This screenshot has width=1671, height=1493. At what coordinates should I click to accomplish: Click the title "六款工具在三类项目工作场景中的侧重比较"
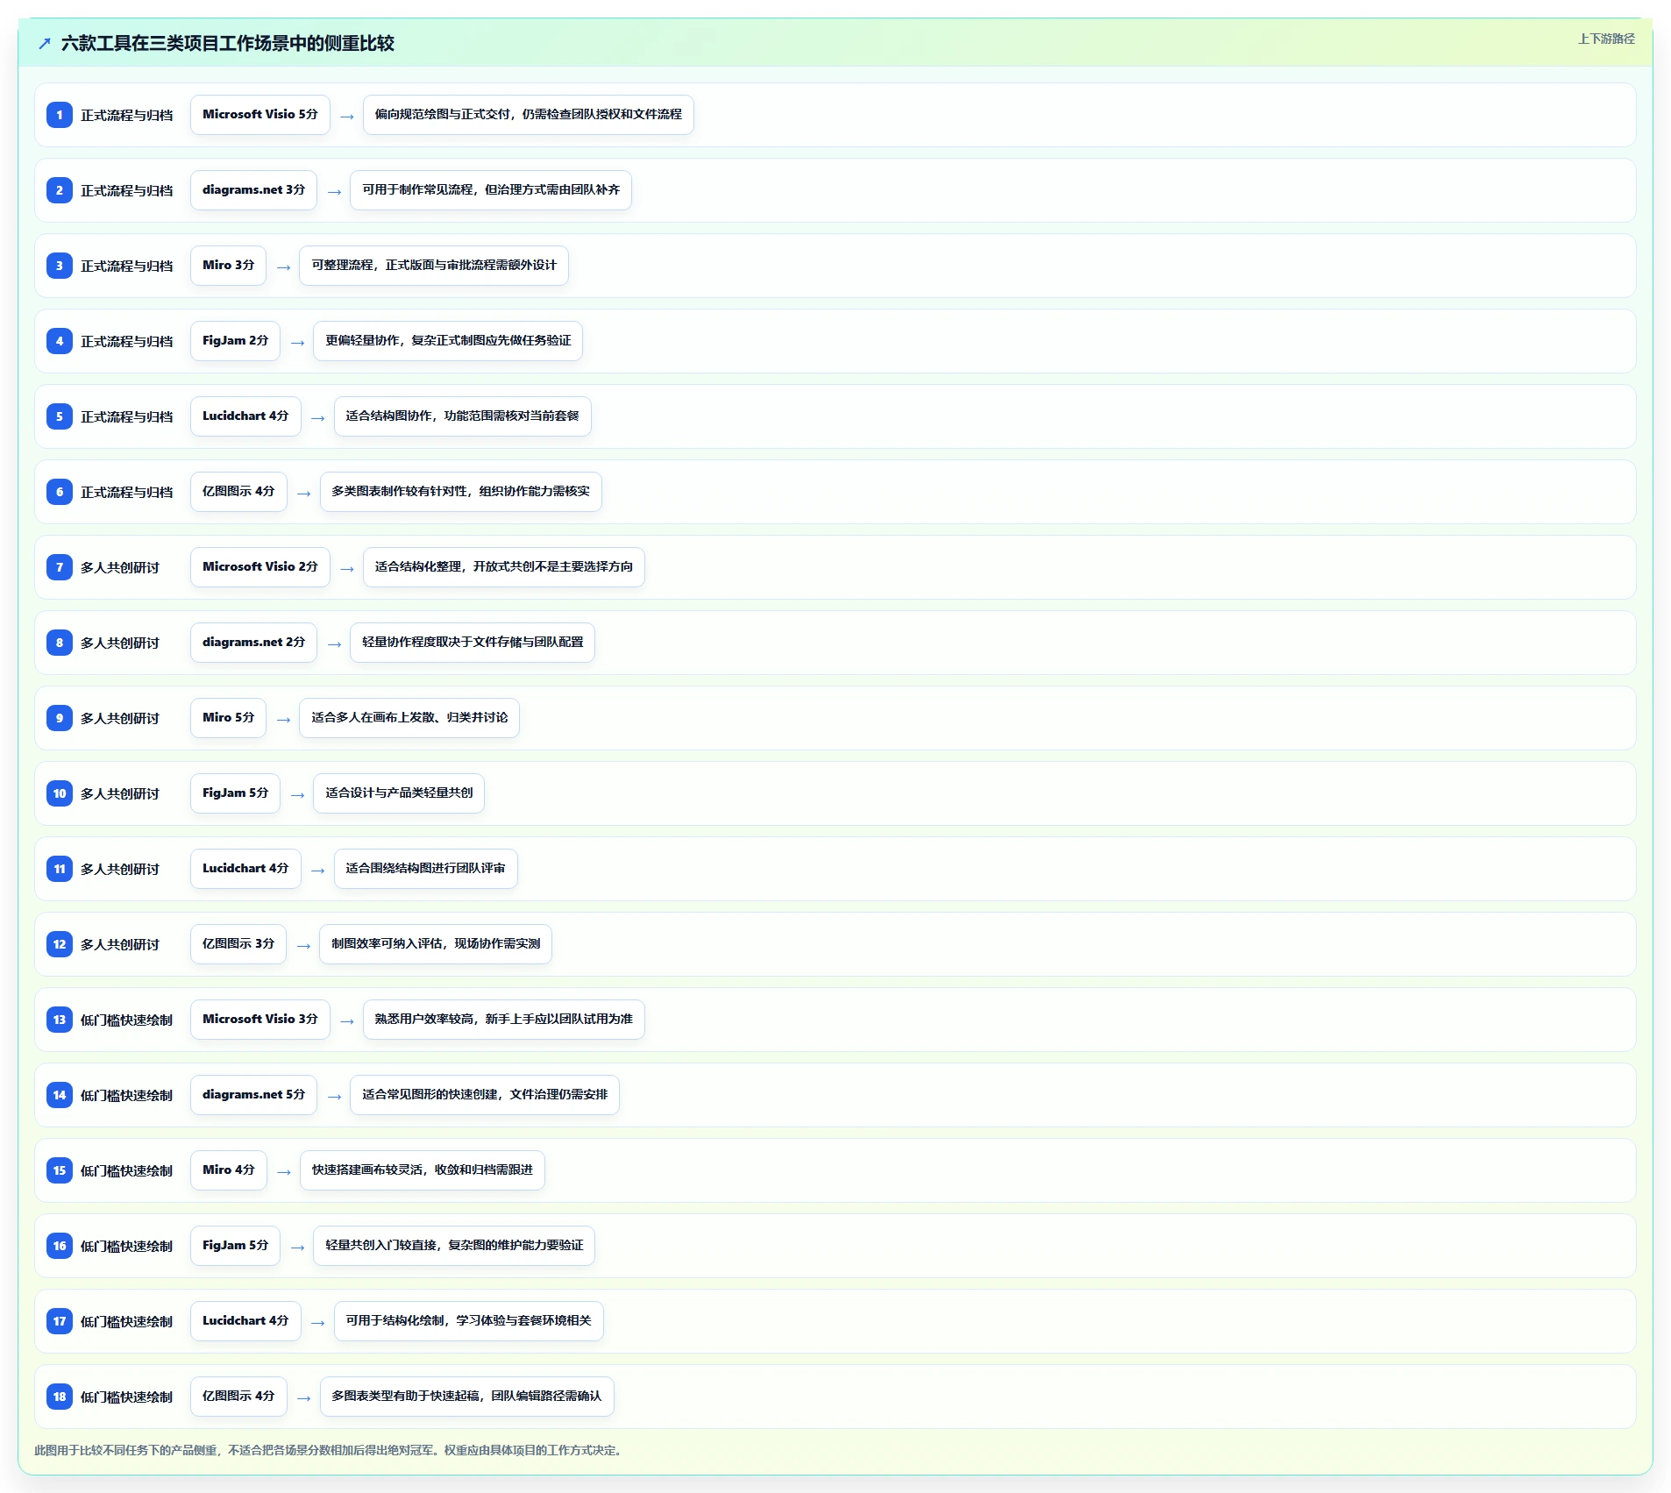click(228, 43)
